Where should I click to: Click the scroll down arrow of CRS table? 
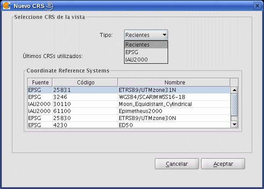point(234,124)
